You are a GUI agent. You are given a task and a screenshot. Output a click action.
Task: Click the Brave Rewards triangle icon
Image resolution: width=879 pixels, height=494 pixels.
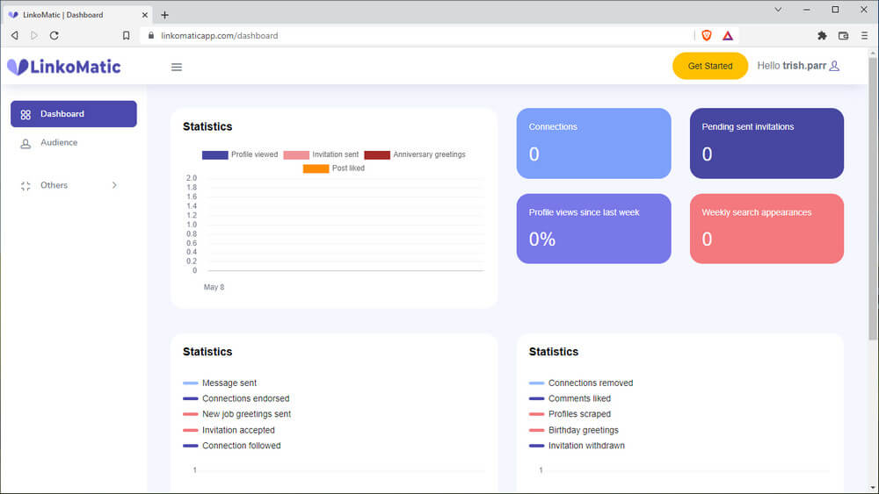point(728,36)
